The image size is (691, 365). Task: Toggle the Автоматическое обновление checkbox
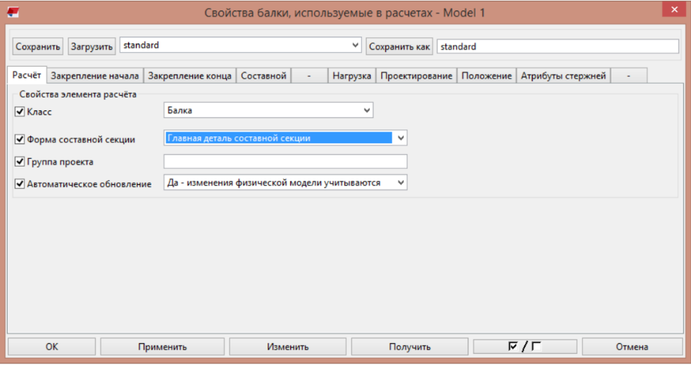click(x=20, y=184)
